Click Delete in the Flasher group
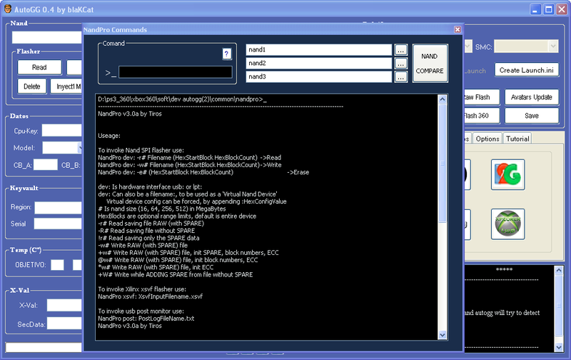This screenshot has height=360, width=571. click(32, 86)
